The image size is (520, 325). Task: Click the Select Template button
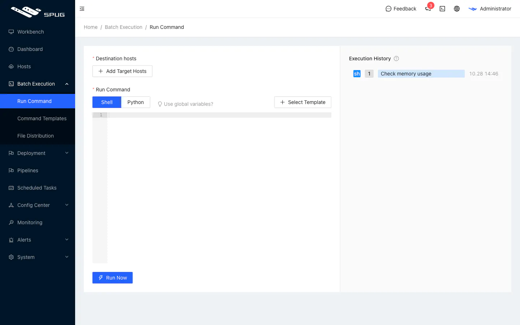tap(303, 102)
